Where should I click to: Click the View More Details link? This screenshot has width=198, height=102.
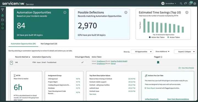coord(186,68)
